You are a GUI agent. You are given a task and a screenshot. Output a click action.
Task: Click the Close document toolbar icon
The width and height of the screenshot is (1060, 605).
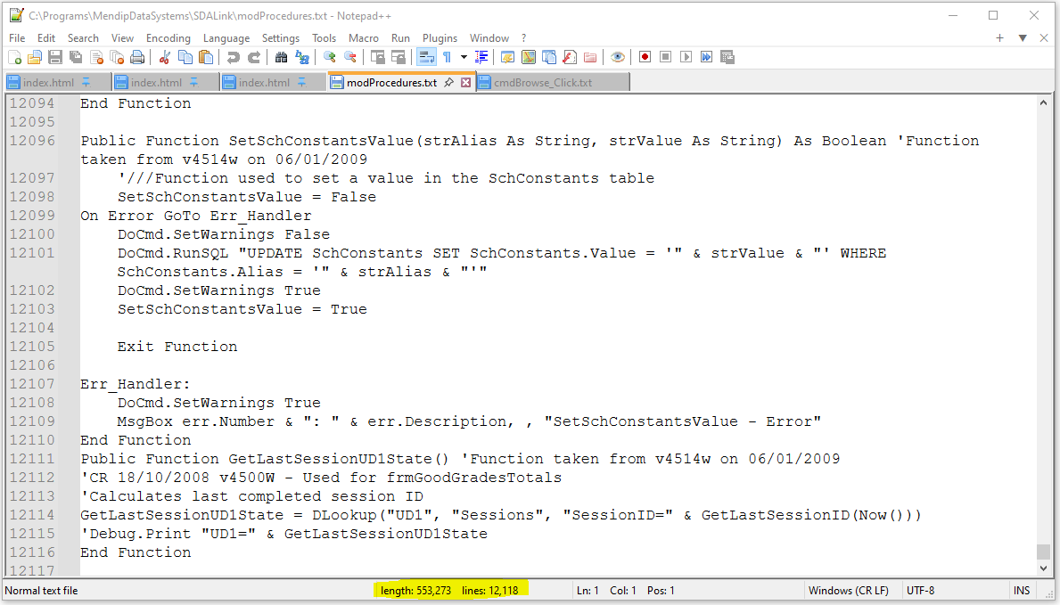coord(96,57)
